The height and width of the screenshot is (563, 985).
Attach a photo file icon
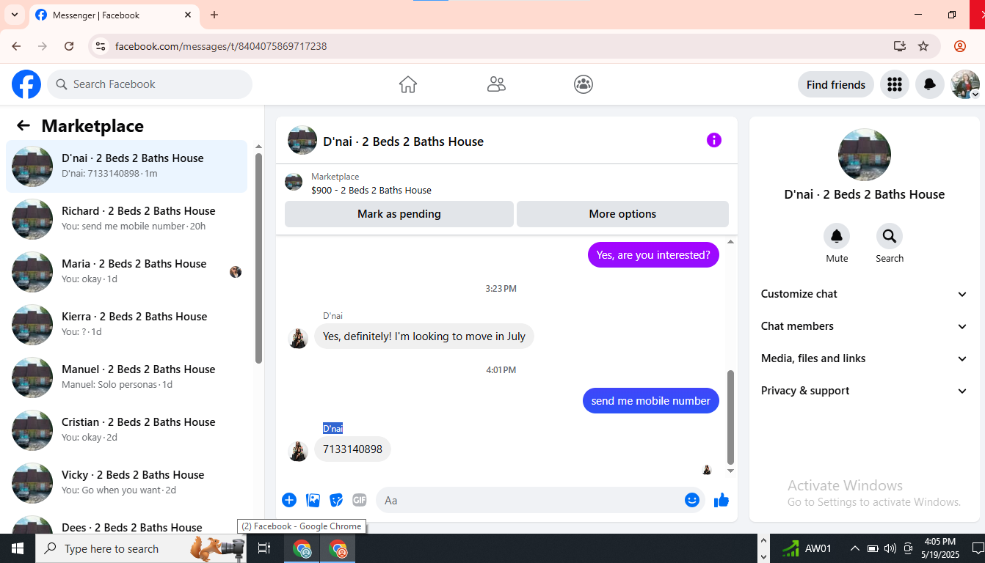click(x=313, y=500)
